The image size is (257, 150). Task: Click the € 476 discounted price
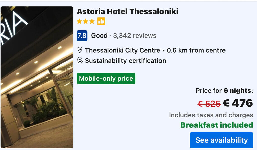238,103
